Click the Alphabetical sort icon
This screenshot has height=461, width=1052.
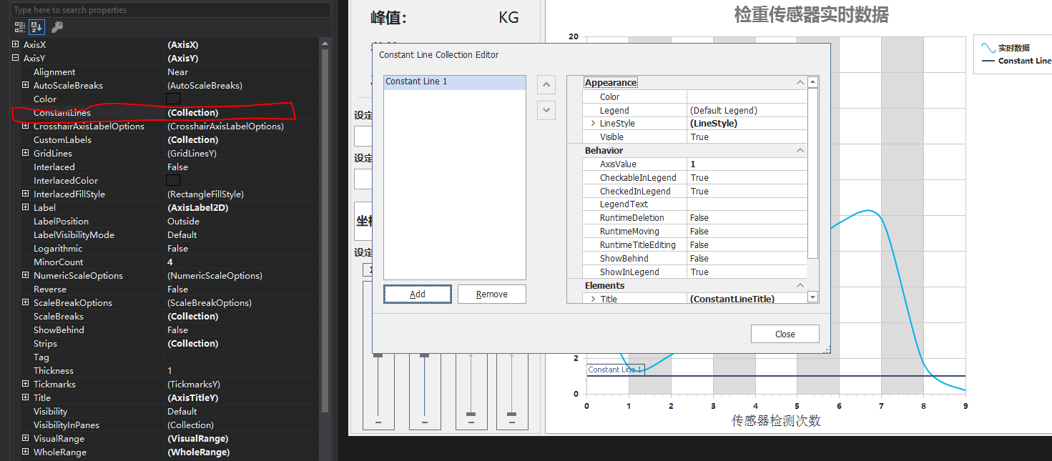37,27
